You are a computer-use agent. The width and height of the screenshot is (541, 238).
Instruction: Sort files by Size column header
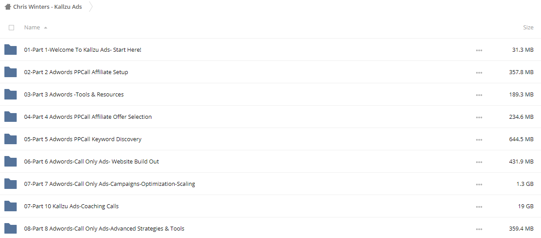[x=528, y=28]
